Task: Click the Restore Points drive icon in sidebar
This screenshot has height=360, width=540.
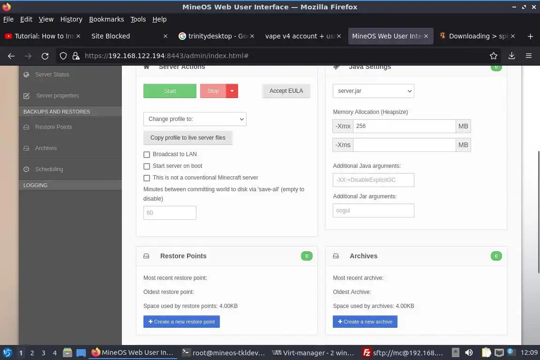Action: [26, 127]
